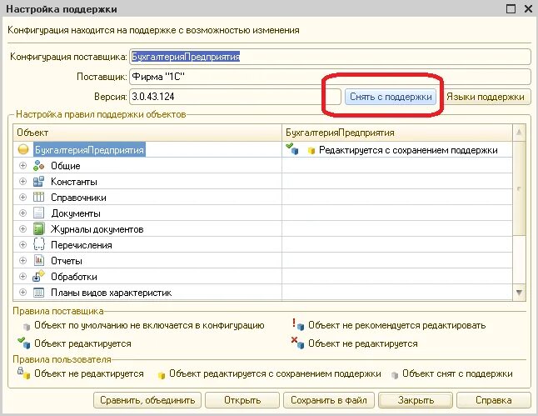Click the Справочники table icon
The width and height of the screenshot is (538, 416).
point(39,198)
